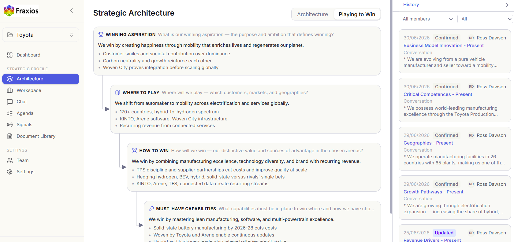Click 'Woven City proves integration before scaling globally'
This screenshot has height=242, width=514.
pos(161,68)
